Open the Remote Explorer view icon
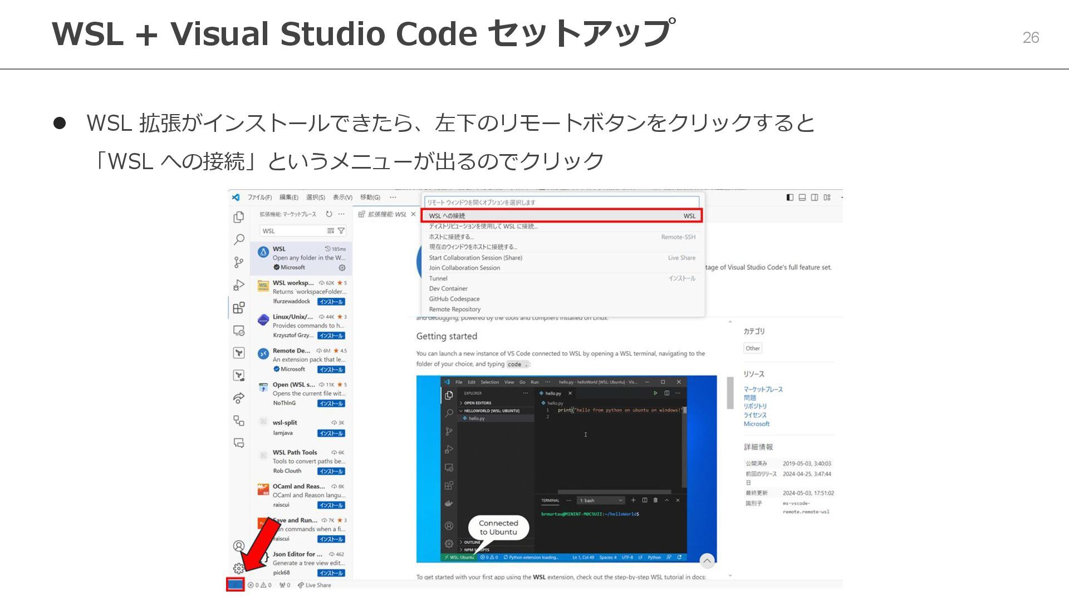Viewport: 1069px width, 601px height. (x=239, y=331)
